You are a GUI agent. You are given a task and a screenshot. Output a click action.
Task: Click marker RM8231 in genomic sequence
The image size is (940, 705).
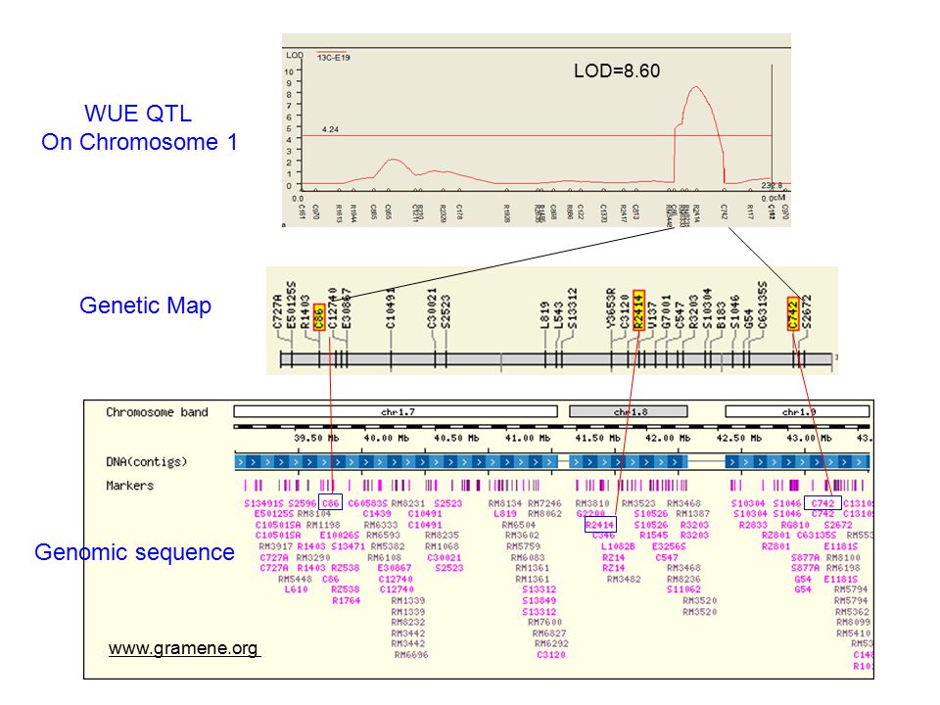coord(407,503)
